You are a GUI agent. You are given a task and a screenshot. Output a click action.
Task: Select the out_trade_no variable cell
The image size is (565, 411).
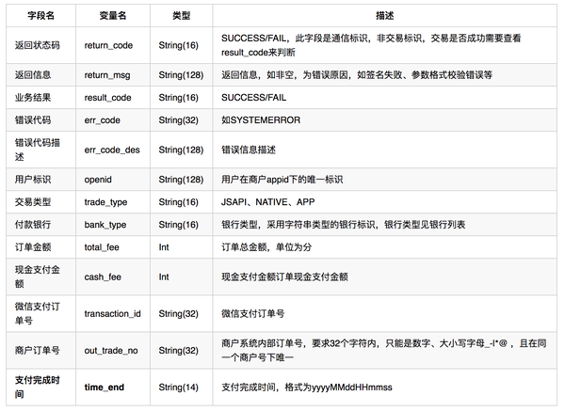tap(111, 351)
